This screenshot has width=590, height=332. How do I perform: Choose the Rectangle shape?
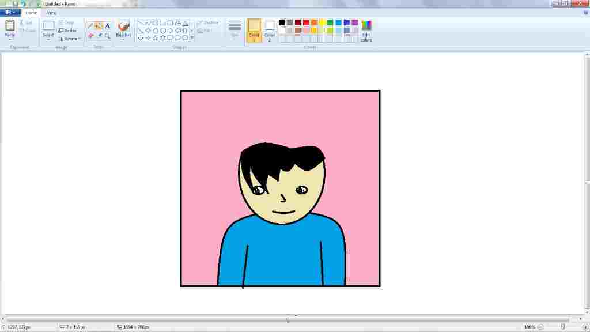click(x=163, y=23)
